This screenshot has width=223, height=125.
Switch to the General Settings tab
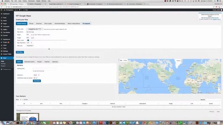pyautogui.click(x=22, y=24)
